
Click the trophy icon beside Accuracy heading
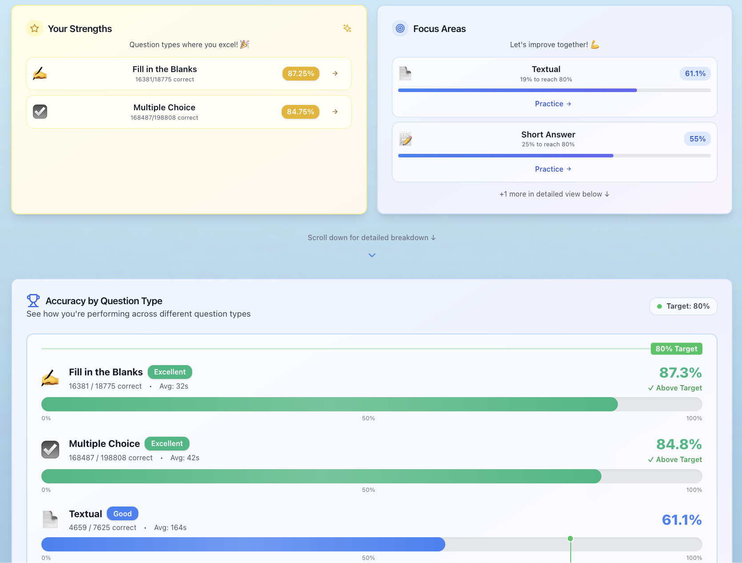click(33, 301)
